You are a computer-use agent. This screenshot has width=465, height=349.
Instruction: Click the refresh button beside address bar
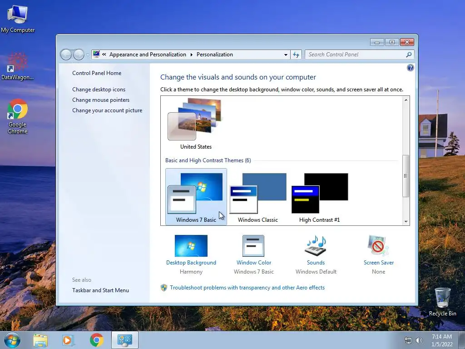(x=296, y=55)
